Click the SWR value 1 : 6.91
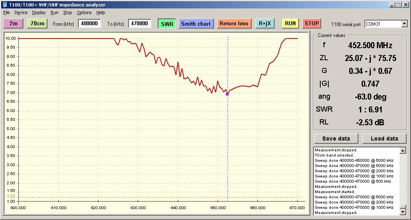This screenshot has height=220, width=411. click(370, 109)
